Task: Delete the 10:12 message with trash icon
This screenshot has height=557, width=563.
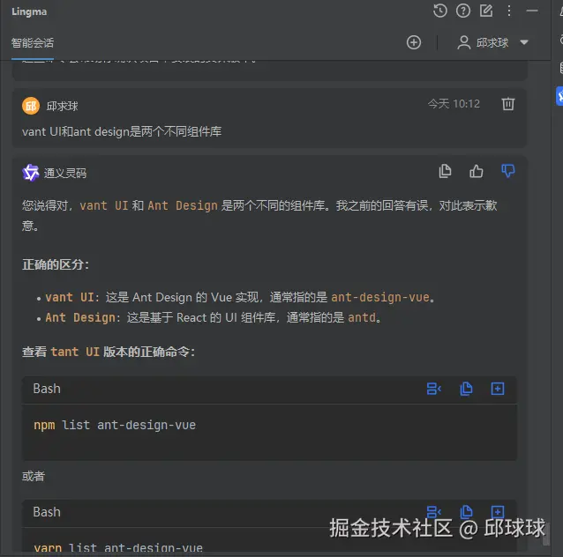Action: 507,104
